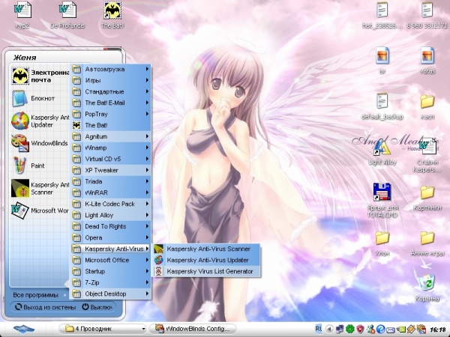Click the green clover tray icon

[349, 329]
